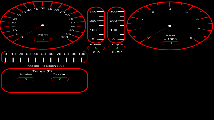Click the MPH digital readout field

43,40
